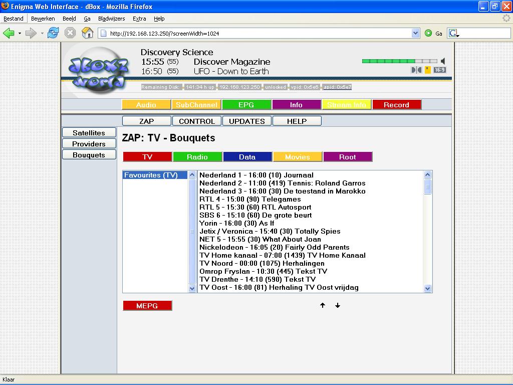This screenshot has width=513, height=385.
Task: Switch to red TV mode button
Action: pyautogui.click(x=147, y=157)
